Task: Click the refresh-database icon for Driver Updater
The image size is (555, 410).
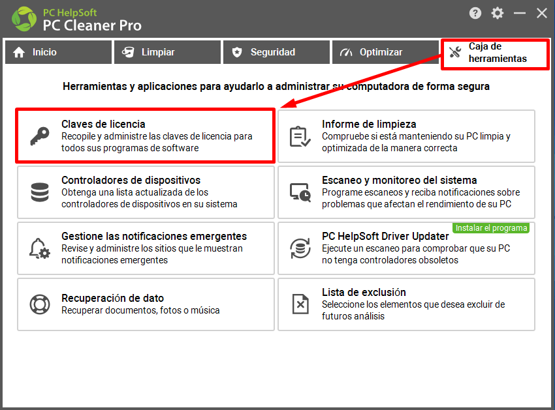Action: click(300, 248)
